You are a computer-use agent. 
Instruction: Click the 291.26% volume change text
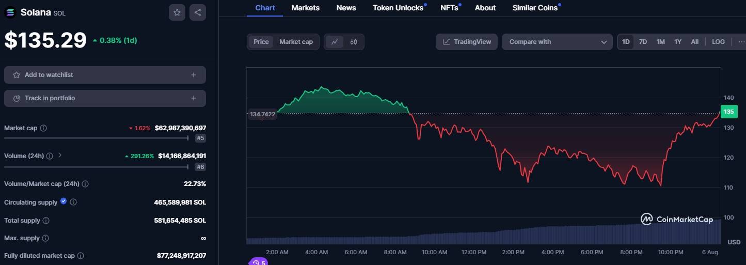(x=142, y=156)
